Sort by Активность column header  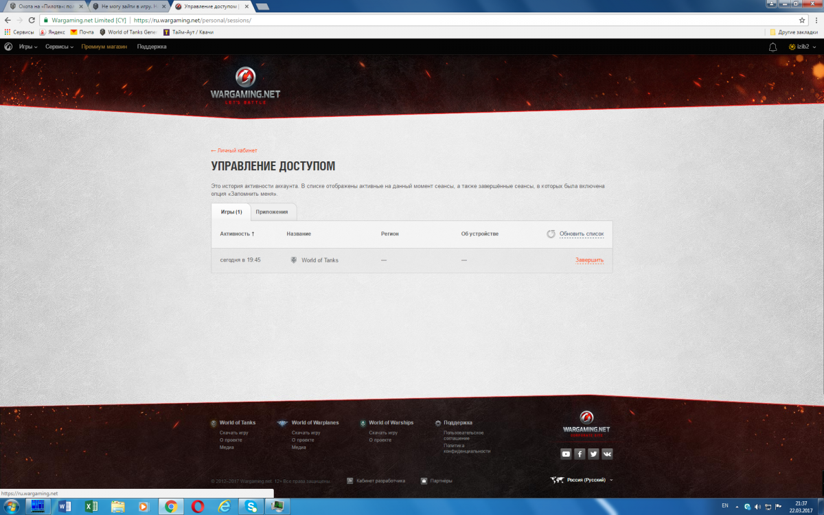[237, 234]
